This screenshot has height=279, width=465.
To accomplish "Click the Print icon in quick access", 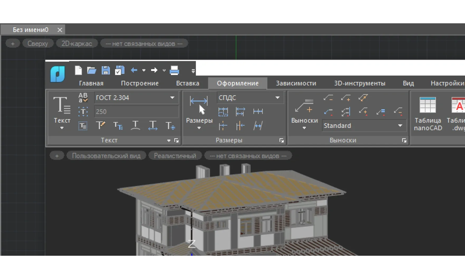I will pyautogui.click(x=174, y=70).
